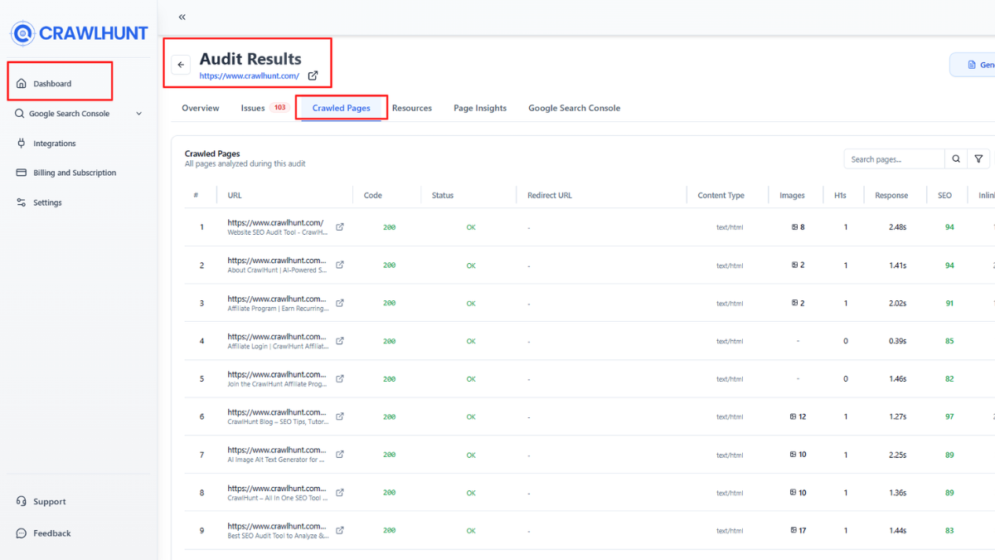The image size is (995, 560).
Task: Switch to the Resources tab
Action: pos(412,108)
